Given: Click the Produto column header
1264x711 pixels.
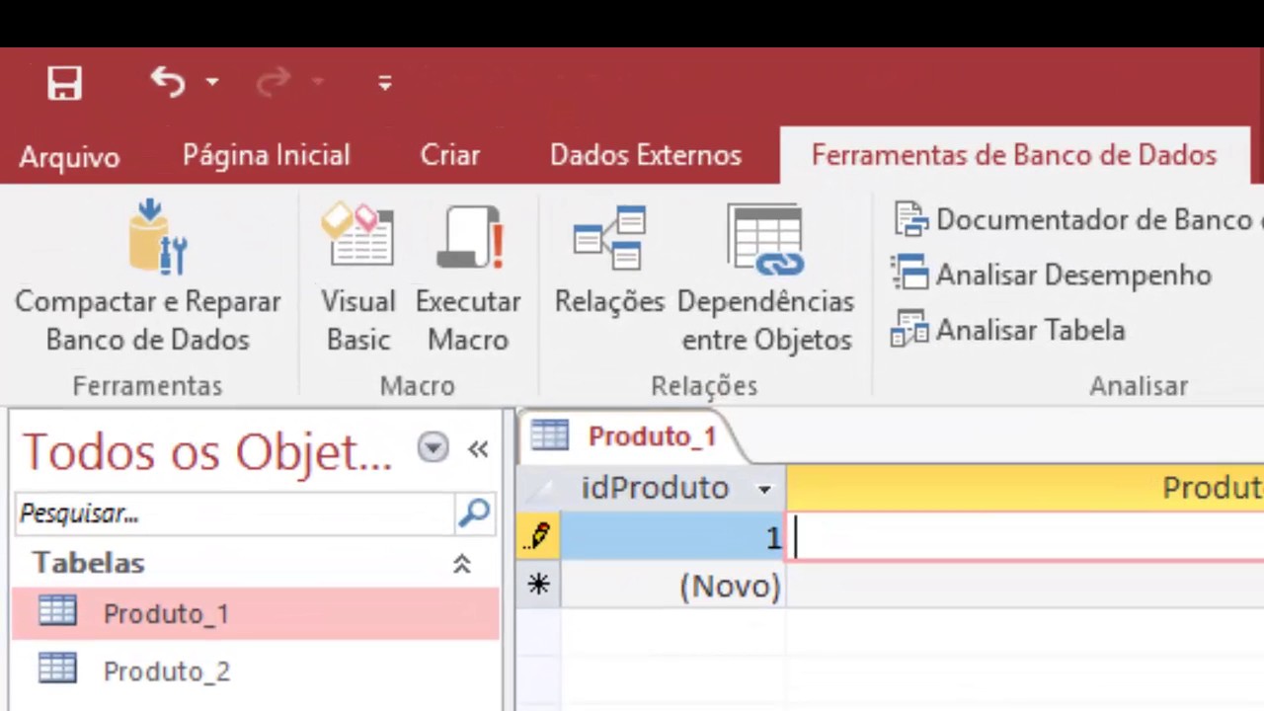Looking at the screenshot, I should tap(1025, 488).
